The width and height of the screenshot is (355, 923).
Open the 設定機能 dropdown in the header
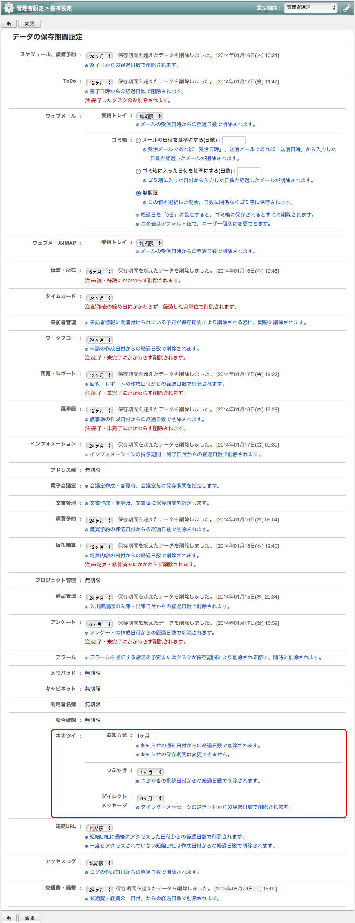tap(310, 7)
